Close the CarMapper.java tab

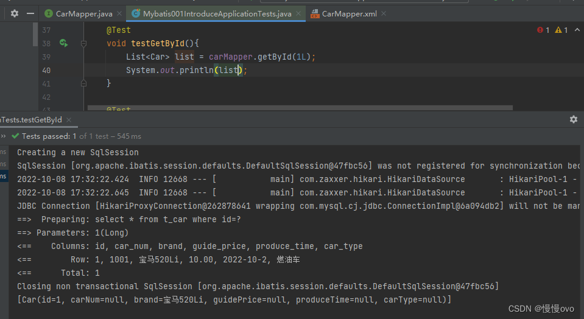click(x=119, y=14)
